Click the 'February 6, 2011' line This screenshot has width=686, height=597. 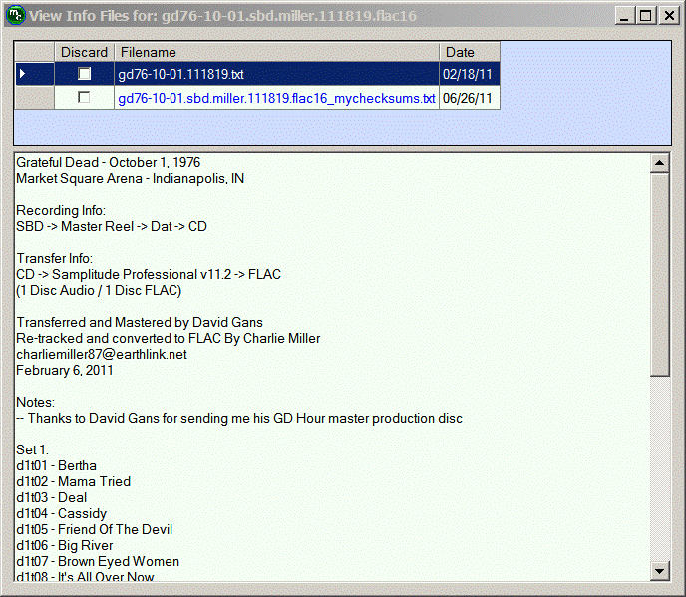[x=64, y=370]
